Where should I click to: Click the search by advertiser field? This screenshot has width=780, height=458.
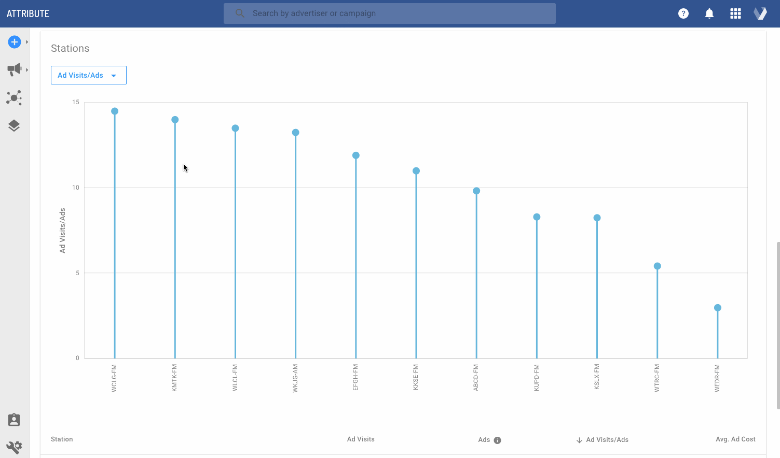[x=389, y=13]
